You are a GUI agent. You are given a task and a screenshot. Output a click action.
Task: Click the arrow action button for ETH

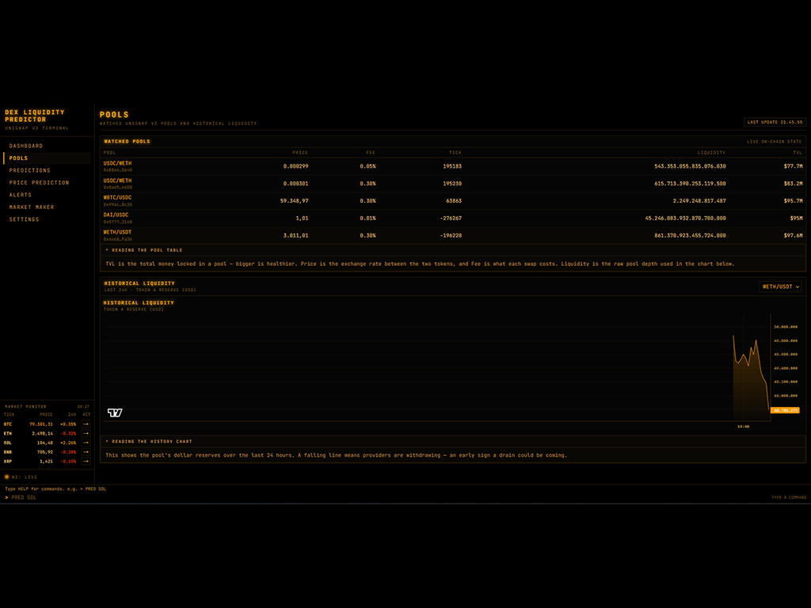(x=86, y=433)
